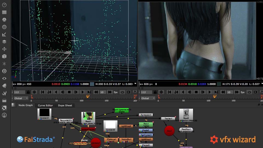Open the Color nodes menu in the toolbar

click(4, 20)
